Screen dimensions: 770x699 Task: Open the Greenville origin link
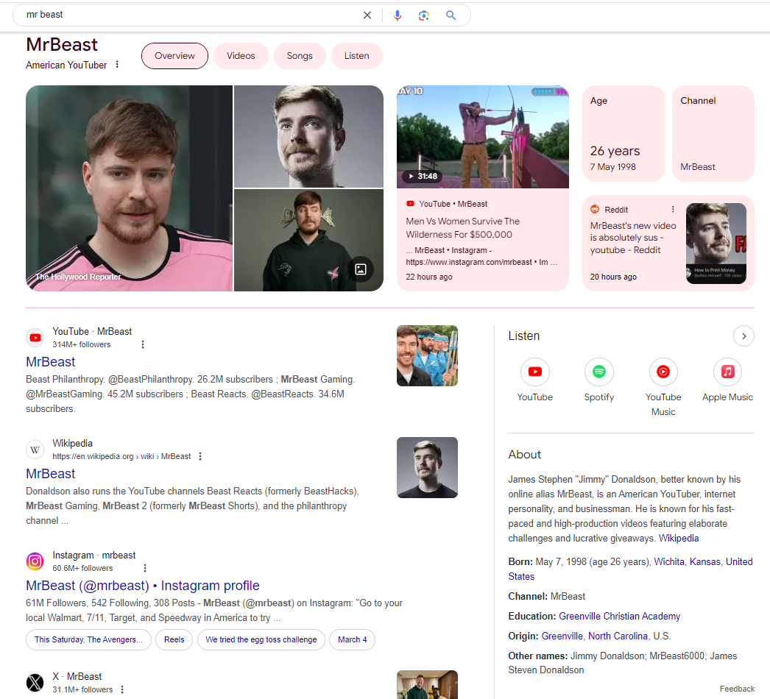pos(562,636)
